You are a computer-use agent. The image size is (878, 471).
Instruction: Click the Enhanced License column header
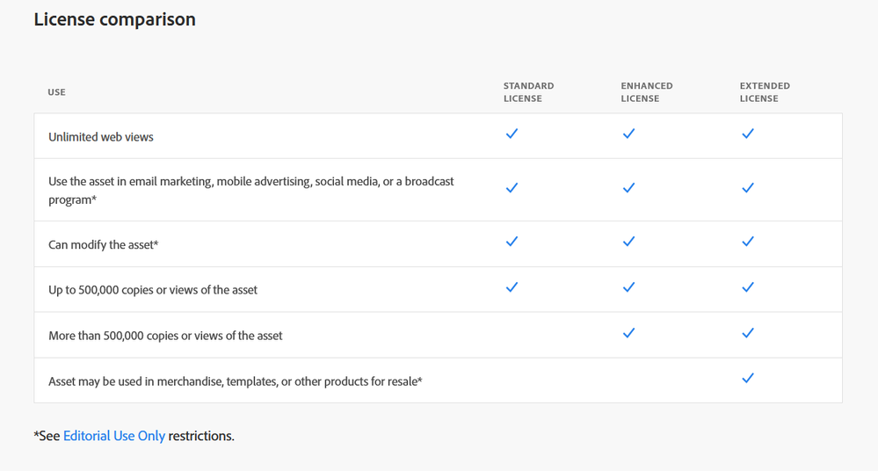pyautogui.click(x=646, y=92)
